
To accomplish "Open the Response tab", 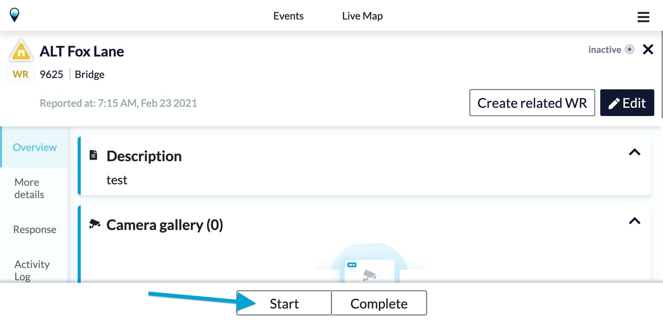I will point(34,229).
